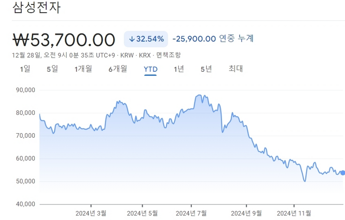Click the 2024년 11월 axis marker

point(294,213)
